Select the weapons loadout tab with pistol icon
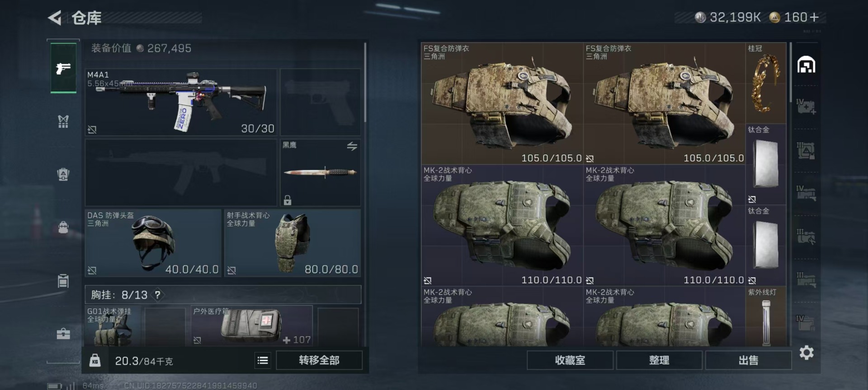 [x=63, y=68]
